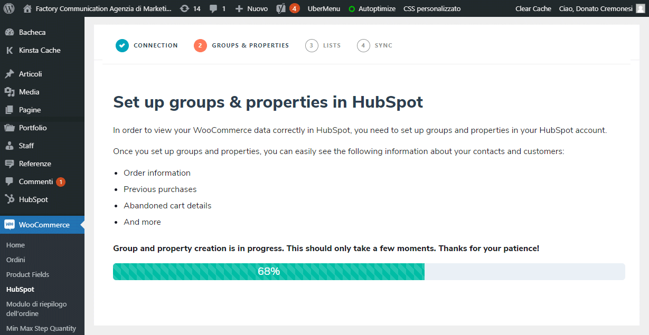Open the UberMenu admin bar item
The height and width of the screenshot is (335, 649).
tap(324, 8)
